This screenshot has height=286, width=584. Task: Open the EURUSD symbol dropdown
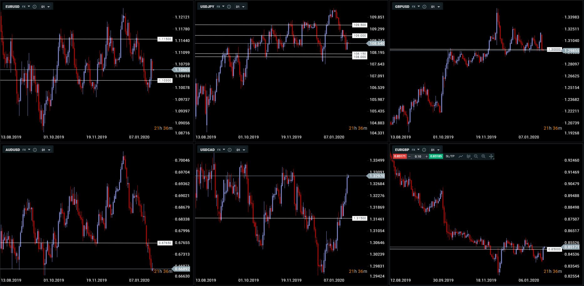(x=29, y=6)
